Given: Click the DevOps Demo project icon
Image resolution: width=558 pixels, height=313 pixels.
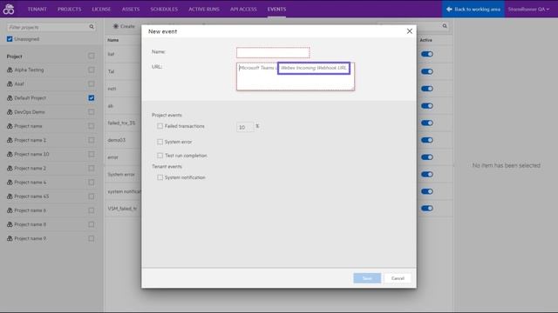Looking at the screenshot, I should click(x=10, y=112).
